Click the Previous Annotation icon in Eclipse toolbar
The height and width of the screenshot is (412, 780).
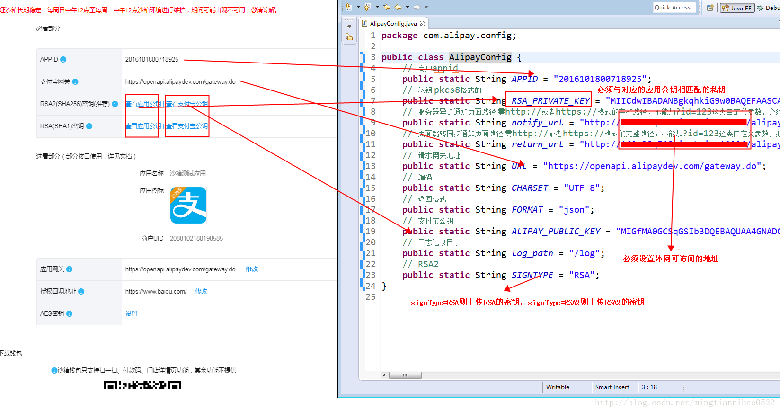(x=368, y=7)
